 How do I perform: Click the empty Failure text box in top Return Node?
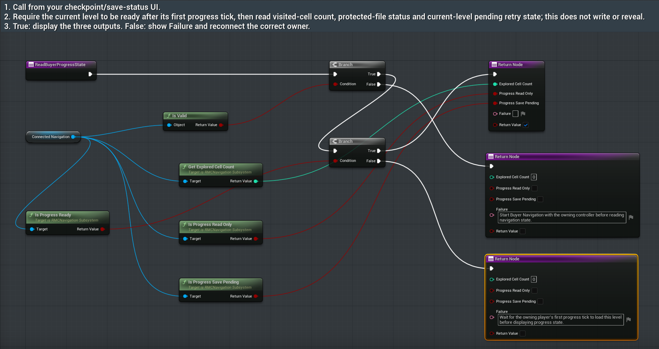coord(515,114)
